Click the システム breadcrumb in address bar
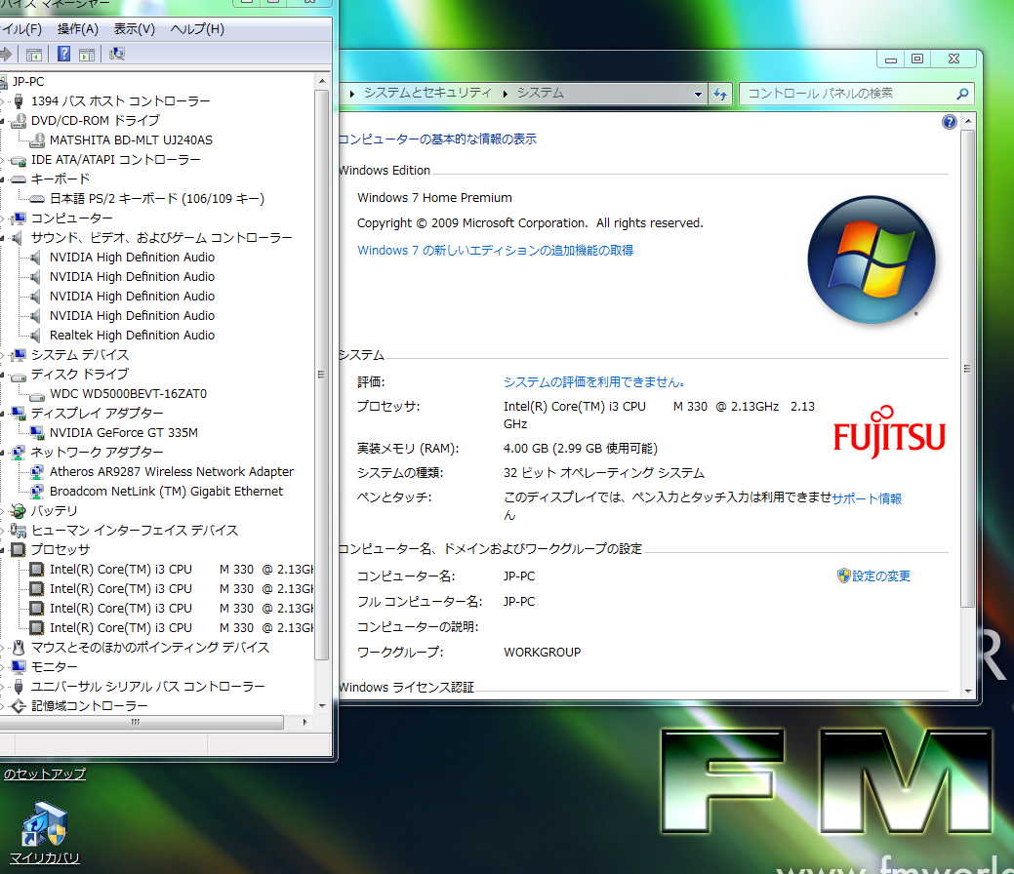The image size is (1014, 874). (541, 93)
